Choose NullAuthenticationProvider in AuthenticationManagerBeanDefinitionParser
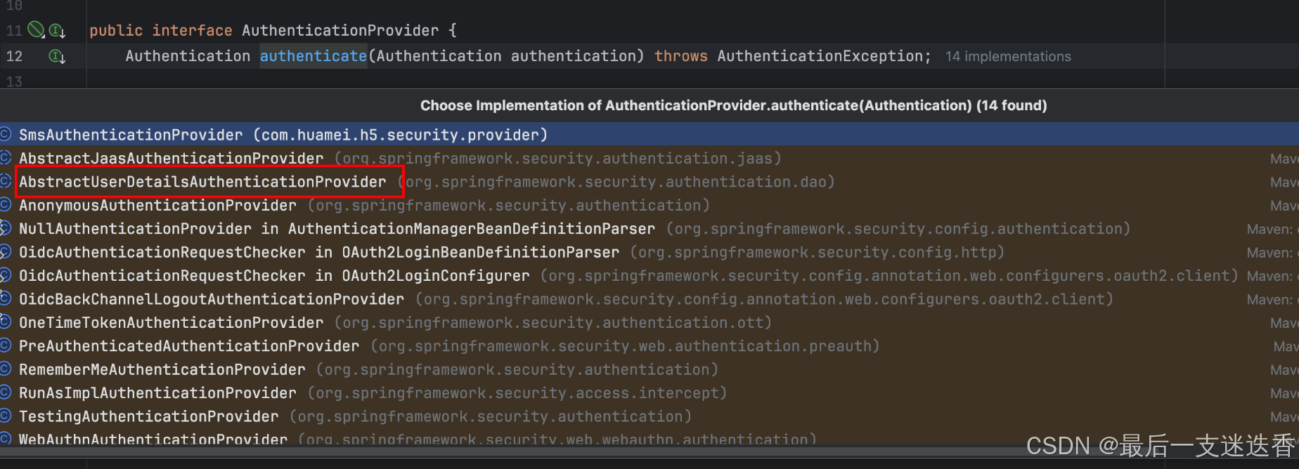This screenshot has height=469, width=1299. click(649, 229)
